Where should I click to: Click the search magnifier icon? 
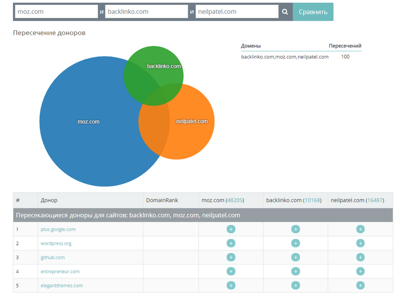pyautogui.click(x=285, y=12)
